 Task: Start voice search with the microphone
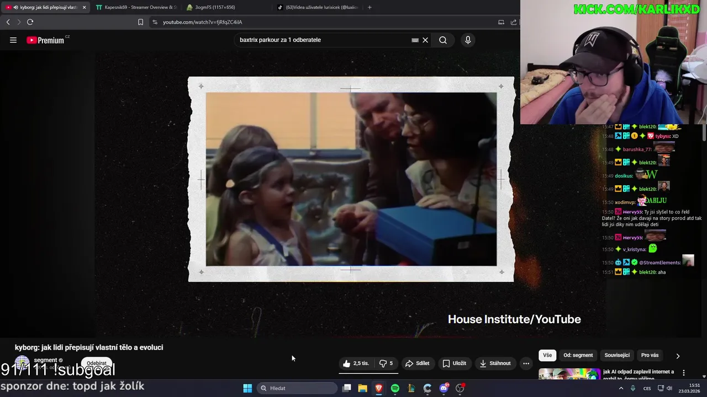point(468,40)
